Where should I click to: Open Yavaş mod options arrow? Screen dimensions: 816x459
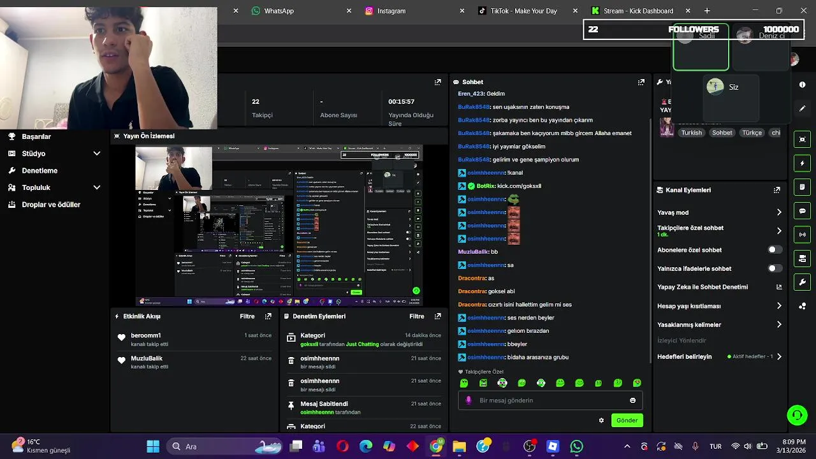(778, 212)
